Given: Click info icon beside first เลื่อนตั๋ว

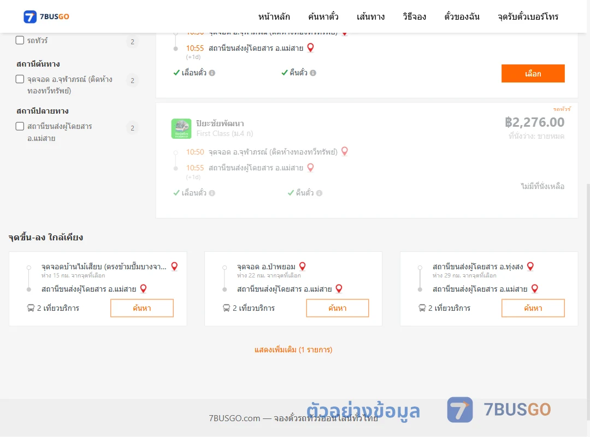Looking at the screenshot, I should tap(212, 73).
